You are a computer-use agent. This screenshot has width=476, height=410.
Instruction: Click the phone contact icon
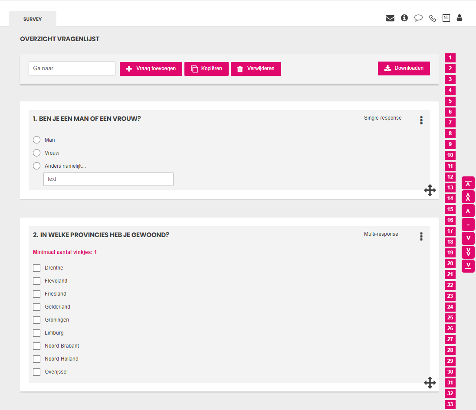click(433, 19)
